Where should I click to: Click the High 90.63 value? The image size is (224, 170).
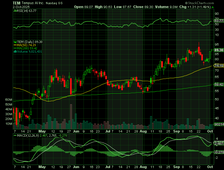103,7
